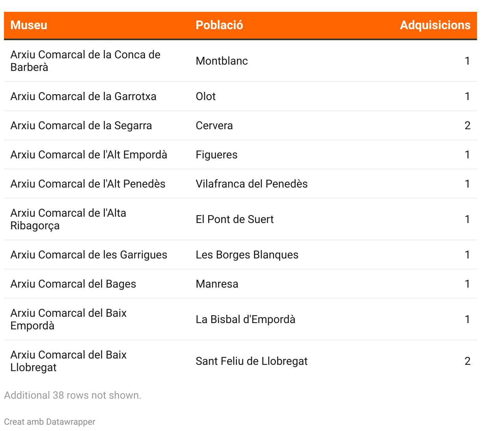Click the Olot cell

pyautogui.click(x=206, y=97)
